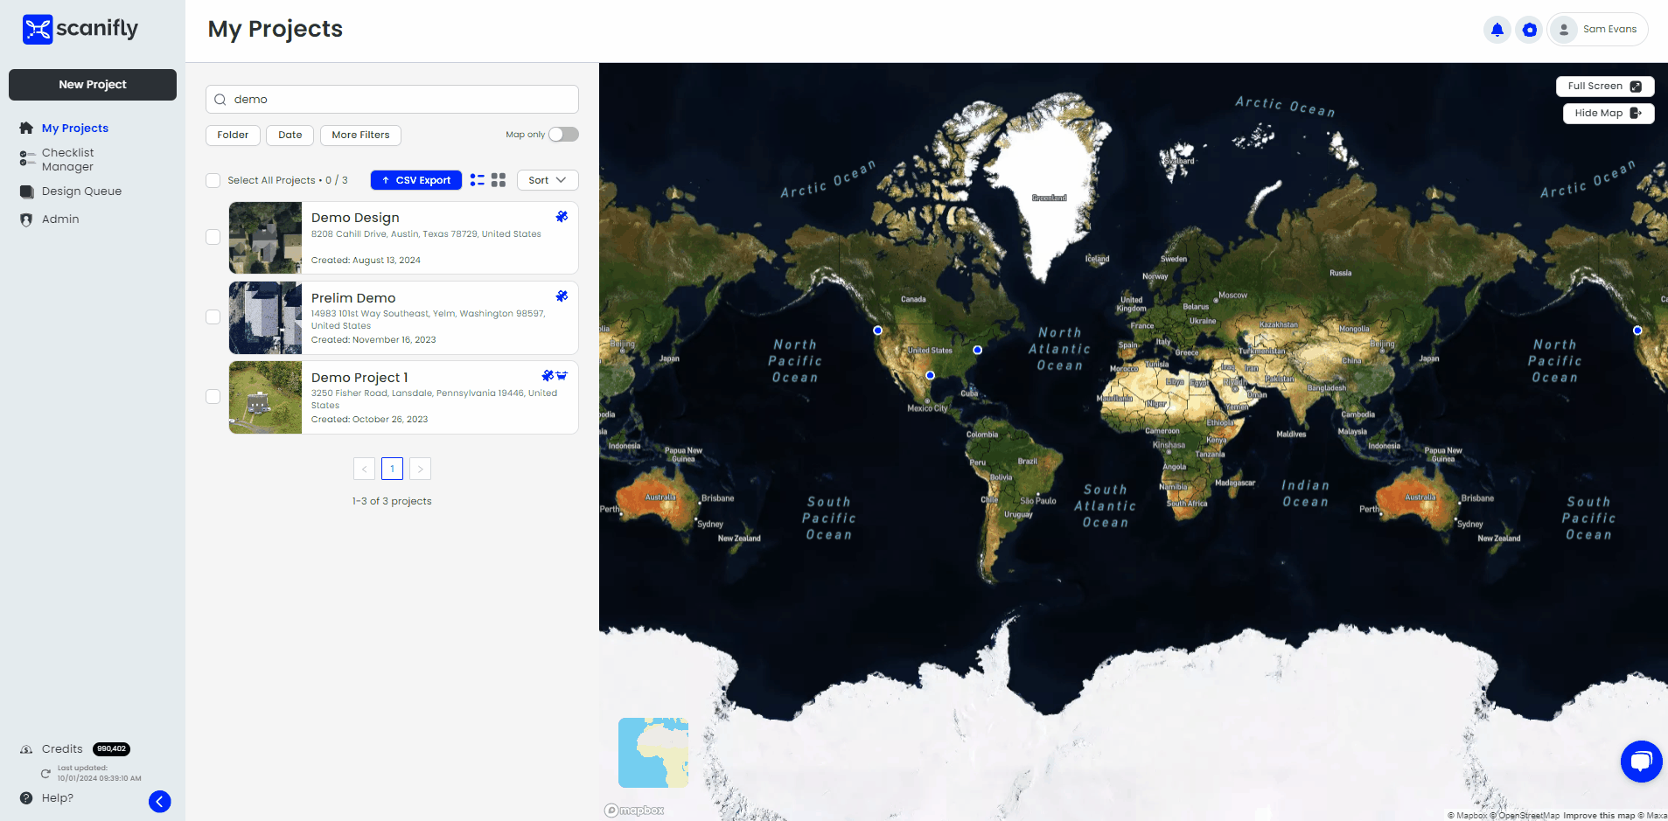Viewport: 1668px width, 821px height.
Task: Go to Design Queue in sidebar
Action: pos(81,191)
